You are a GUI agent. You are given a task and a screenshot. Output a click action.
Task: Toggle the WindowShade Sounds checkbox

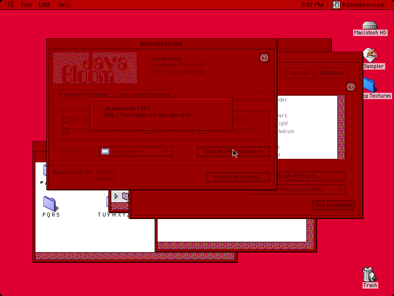(66, 131)
